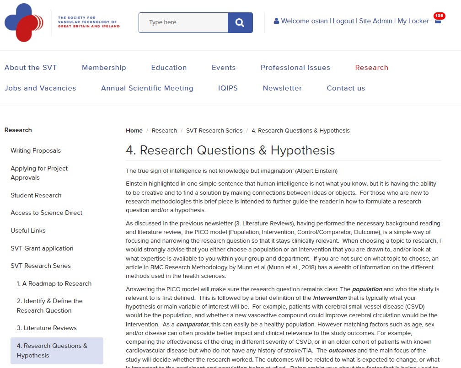Click Home in the breadcrumb
This screenshot has width=461, height=368.
point(134,131)
